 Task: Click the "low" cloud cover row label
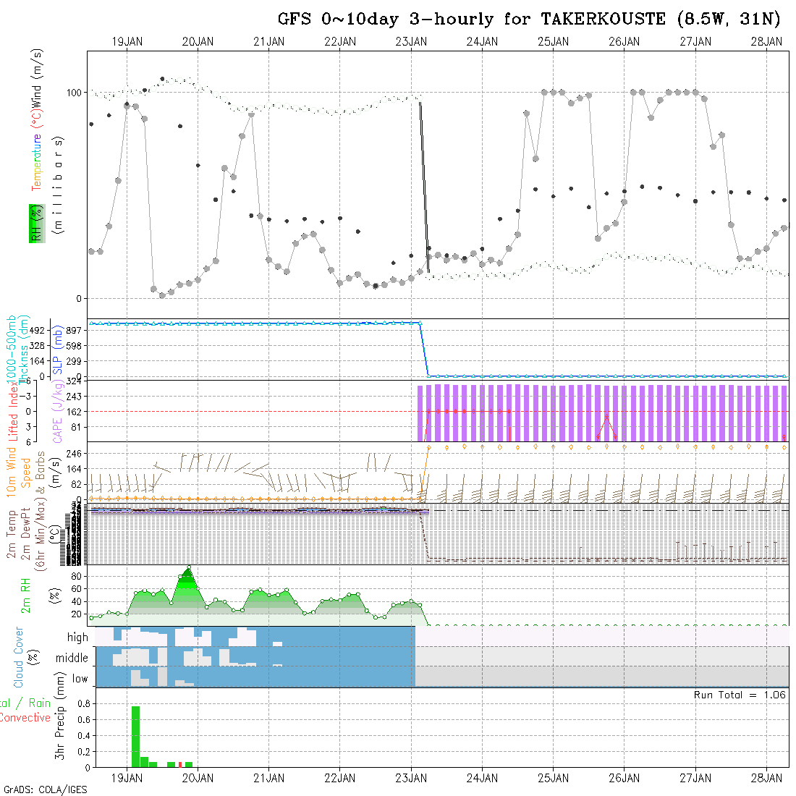click(x=80, y=679)
